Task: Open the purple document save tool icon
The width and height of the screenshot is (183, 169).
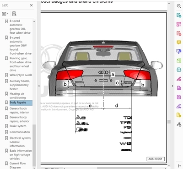Action: click(x=179, y=97)
